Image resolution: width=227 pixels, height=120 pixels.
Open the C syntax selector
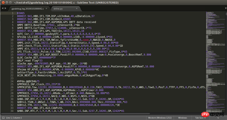[x=218, y=118]
